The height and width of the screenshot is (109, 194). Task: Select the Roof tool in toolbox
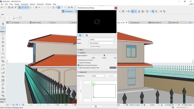(3, 69)
